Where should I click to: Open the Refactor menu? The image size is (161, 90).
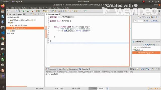(x=26, y=8)
